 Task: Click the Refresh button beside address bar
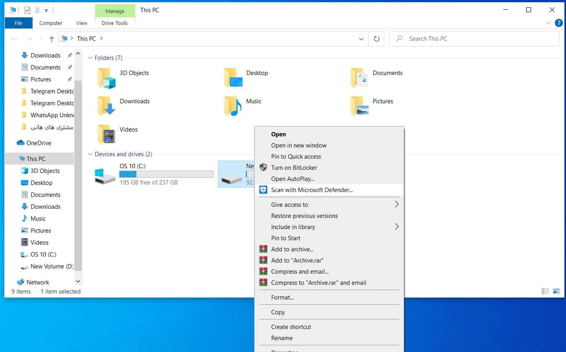click(376, 39)
